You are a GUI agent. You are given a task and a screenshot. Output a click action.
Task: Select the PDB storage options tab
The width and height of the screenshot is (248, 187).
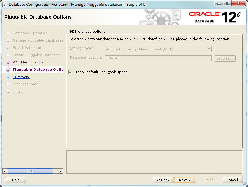tap(88, 32)
